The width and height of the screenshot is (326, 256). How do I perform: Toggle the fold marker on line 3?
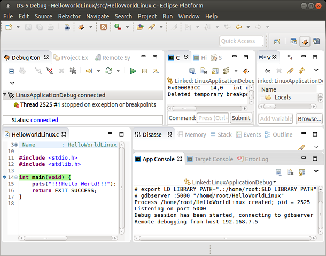point(15,145)
